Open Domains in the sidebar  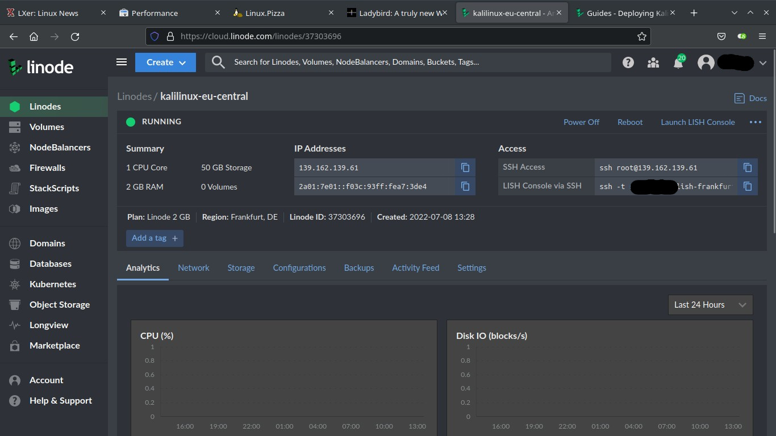click(x=54, y=244)
